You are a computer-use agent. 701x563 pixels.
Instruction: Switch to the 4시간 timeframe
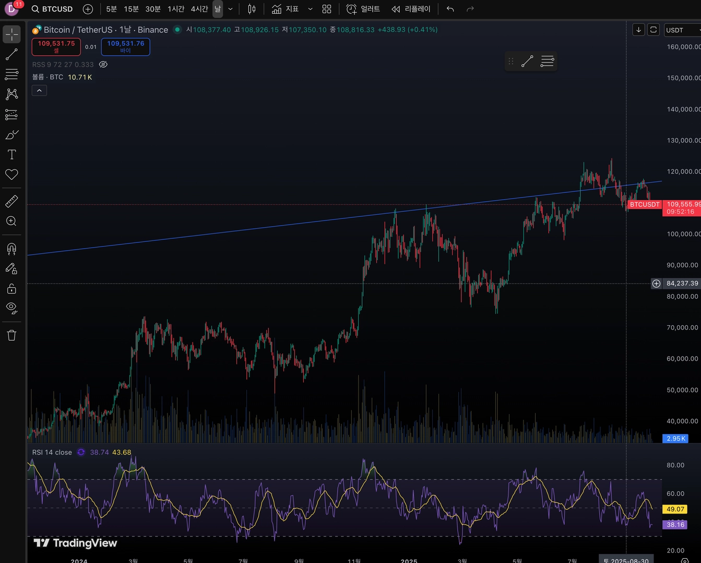(199, 9)
